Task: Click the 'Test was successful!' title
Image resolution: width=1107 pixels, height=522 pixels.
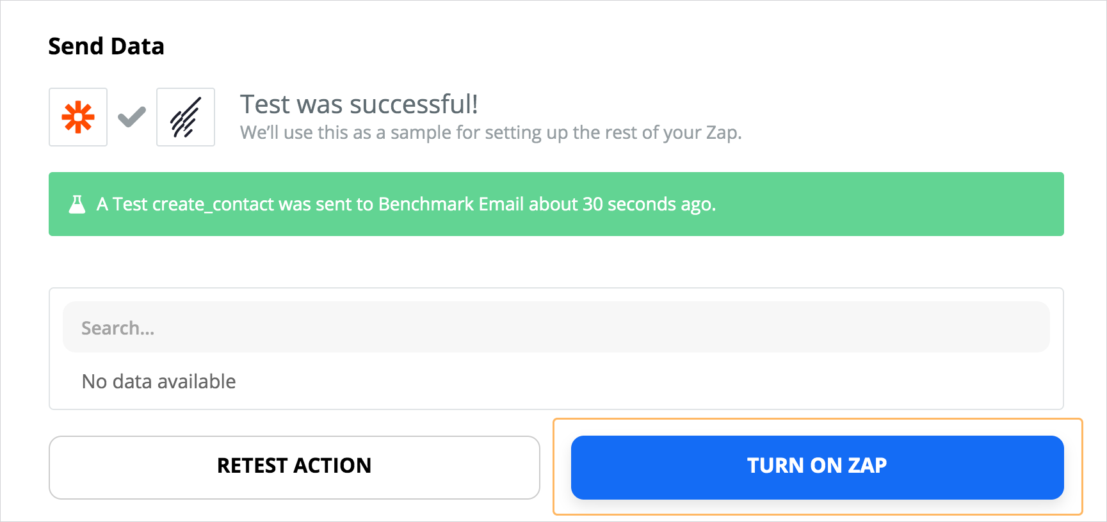Action: click(x=359, y=104)
